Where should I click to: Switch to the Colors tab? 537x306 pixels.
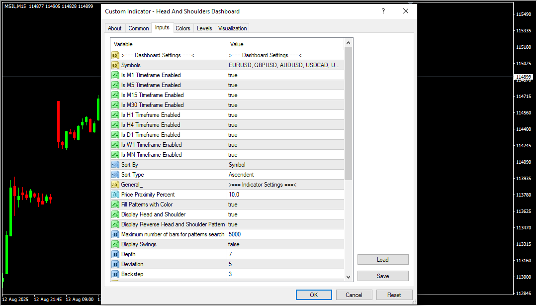point(183,28)
